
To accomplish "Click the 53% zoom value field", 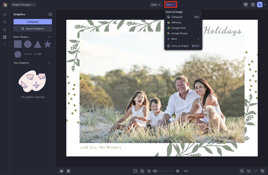I will point(186,171).
